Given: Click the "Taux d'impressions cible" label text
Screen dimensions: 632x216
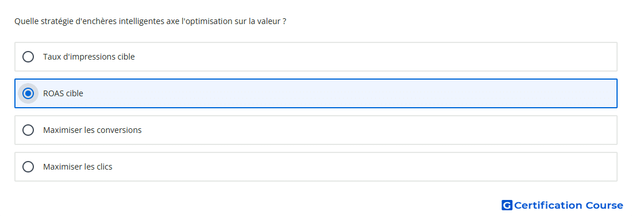Looking at the screenshot, I should (x=88, y=57).
